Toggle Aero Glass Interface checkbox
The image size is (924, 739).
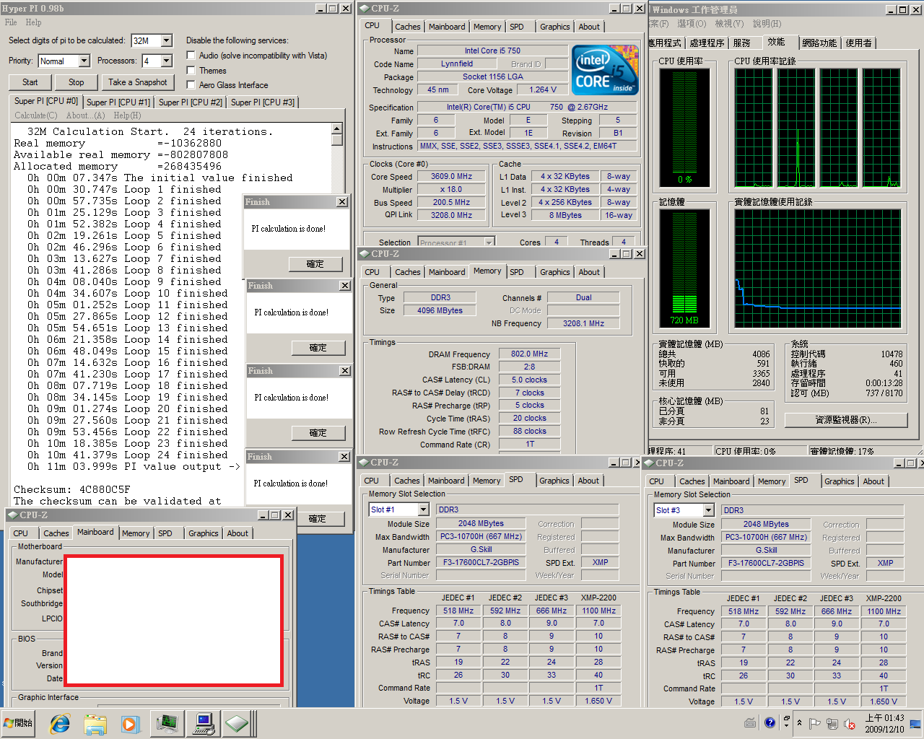pyautogui.click(x=191, y=84)
